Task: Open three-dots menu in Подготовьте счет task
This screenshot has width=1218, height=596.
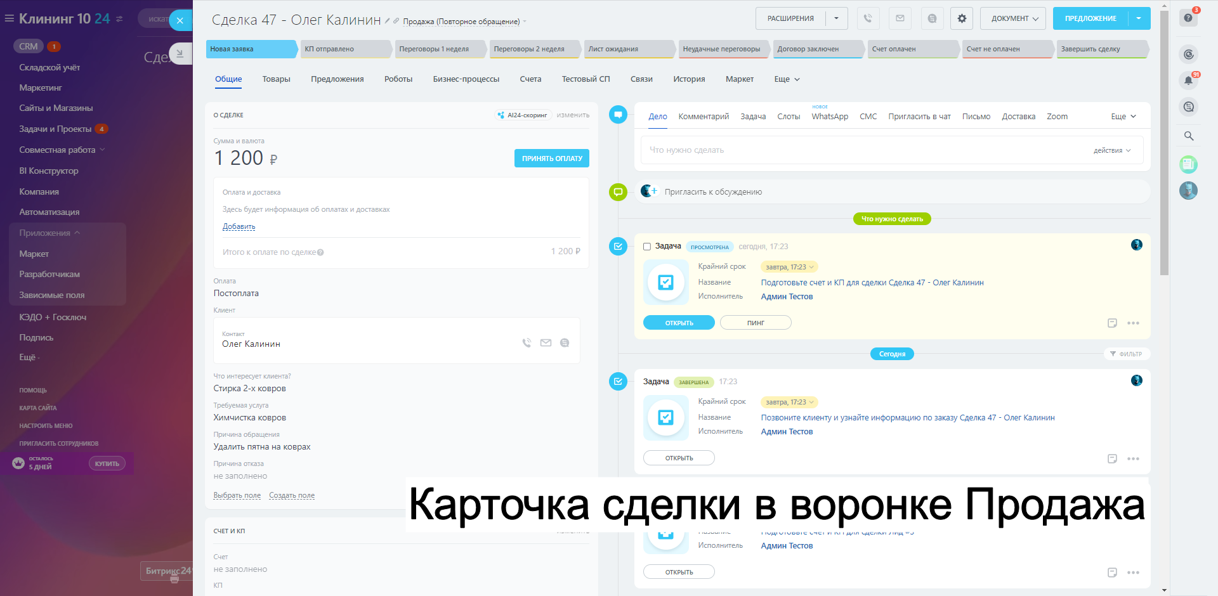Action: (1133, 323)
